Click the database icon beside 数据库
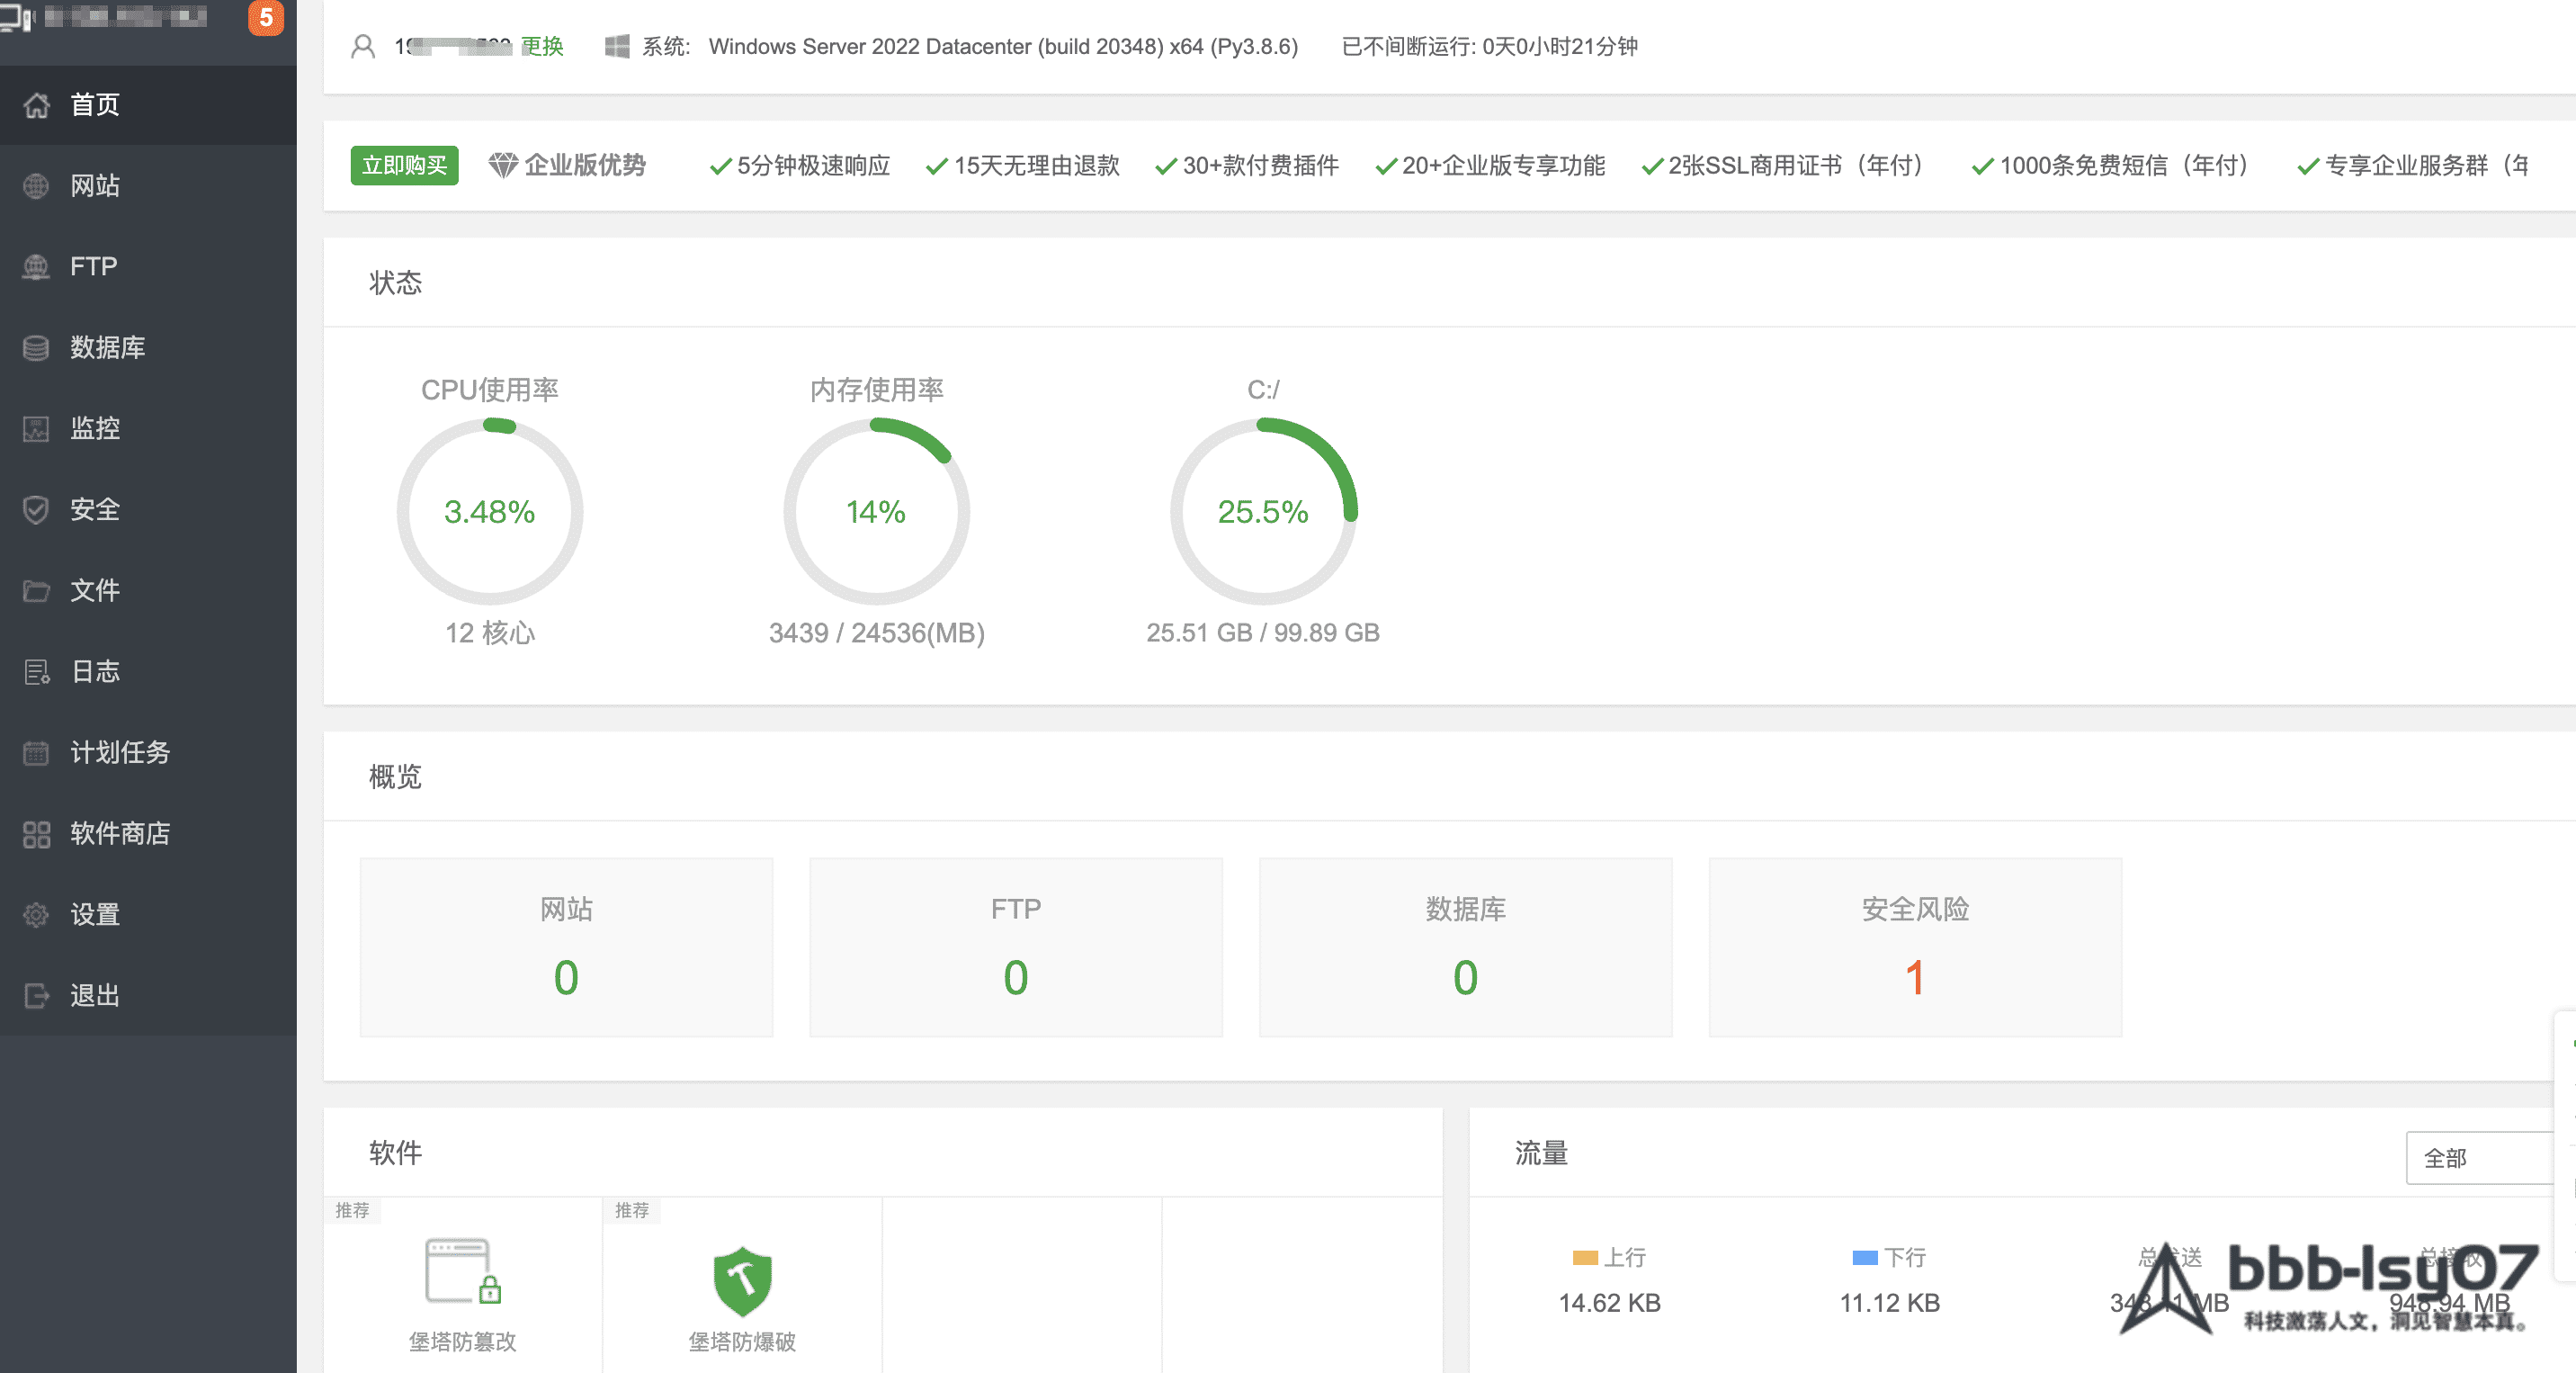This screenshot has width=2576, height=1373. click(x=37, y=348)
